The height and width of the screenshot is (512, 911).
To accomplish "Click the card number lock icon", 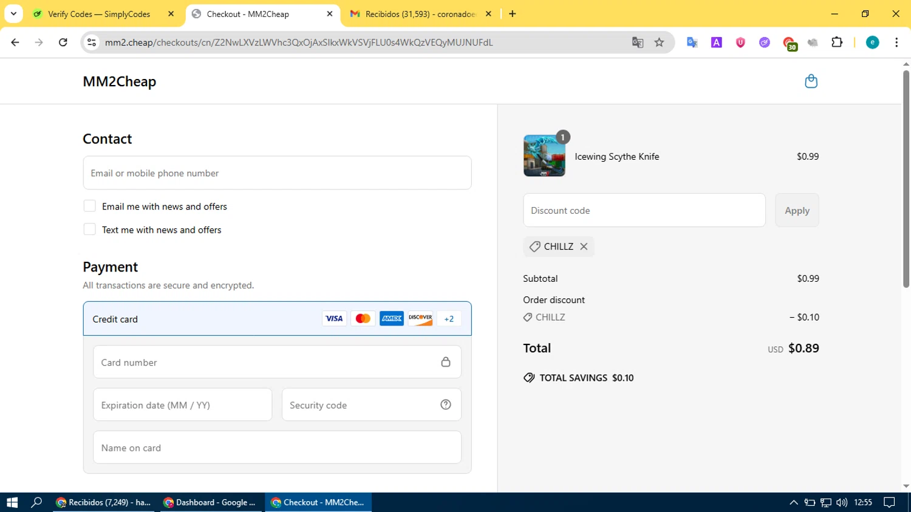I will click(x=446, y=362).
